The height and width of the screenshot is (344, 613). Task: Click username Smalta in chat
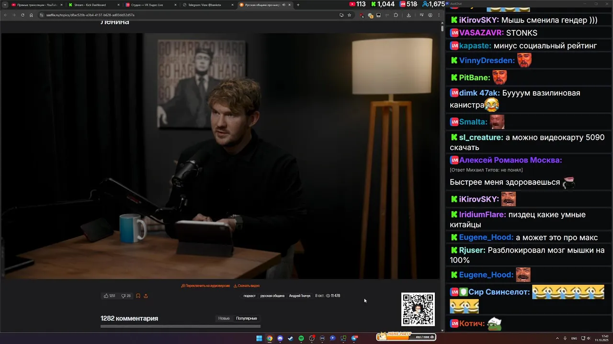pyautogui.click(x=473, y=122)
